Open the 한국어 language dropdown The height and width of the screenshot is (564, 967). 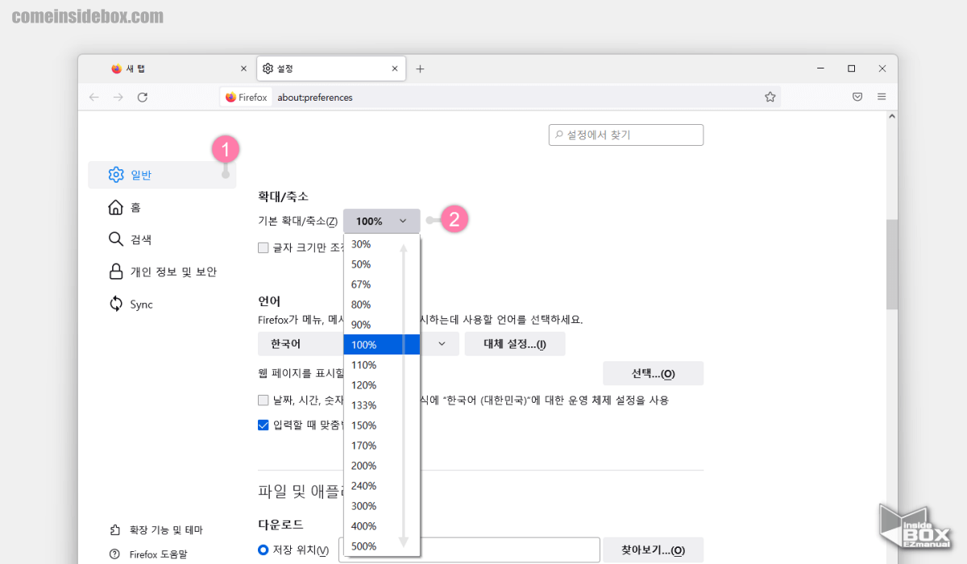click(x=359, y=344)
